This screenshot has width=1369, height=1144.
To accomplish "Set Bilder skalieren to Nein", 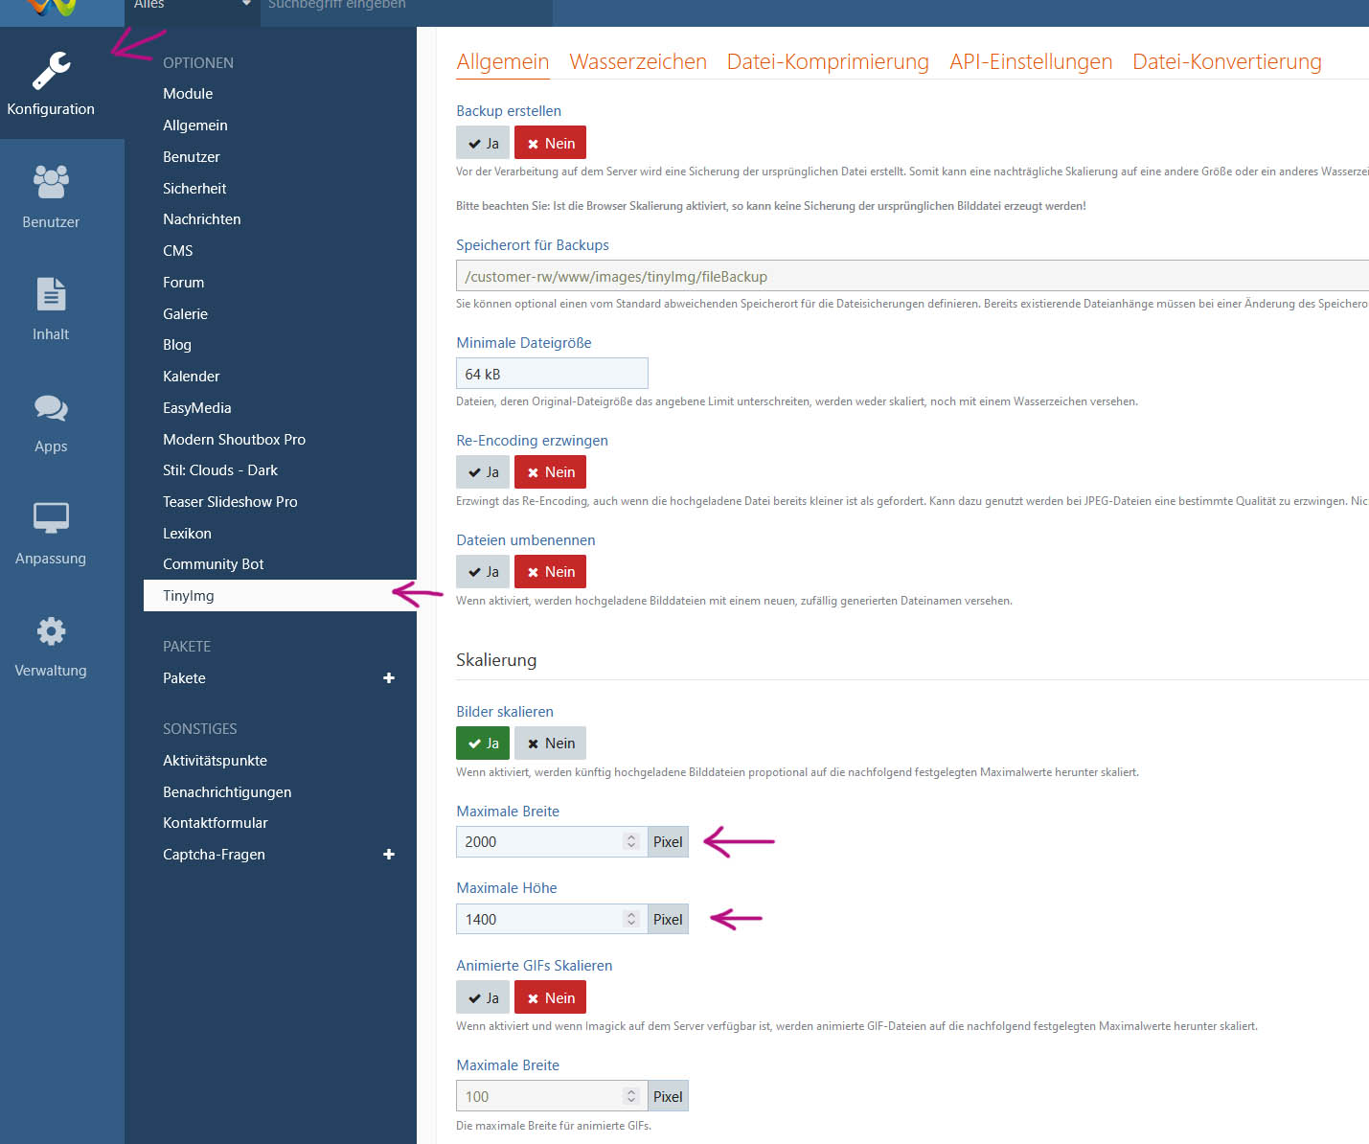I will click(551, 744).
